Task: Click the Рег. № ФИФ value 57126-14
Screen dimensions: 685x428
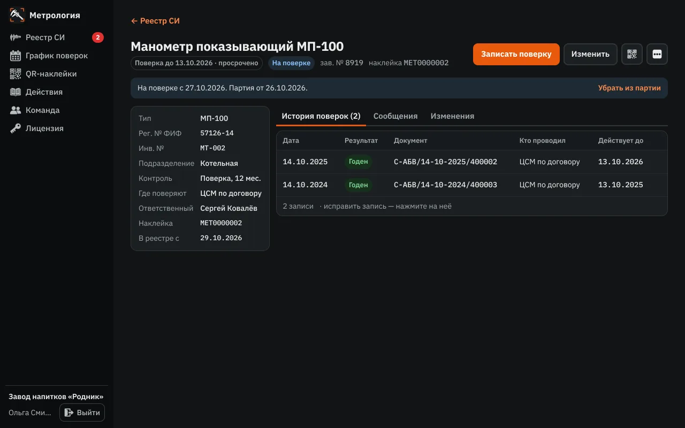Action: point(217,133)
